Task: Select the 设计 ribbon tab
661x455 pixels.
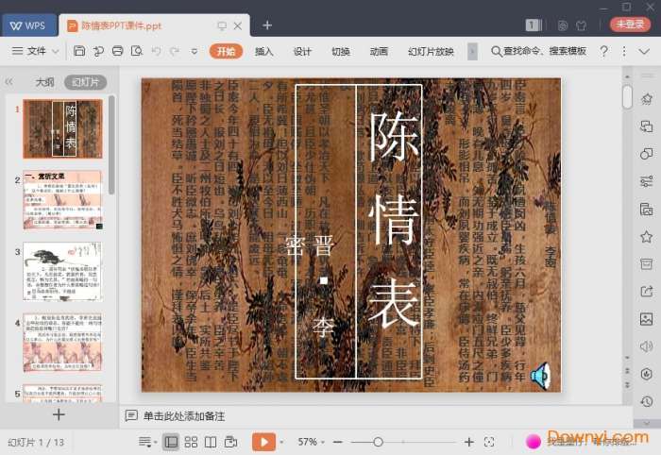Action: click(302, 51)
